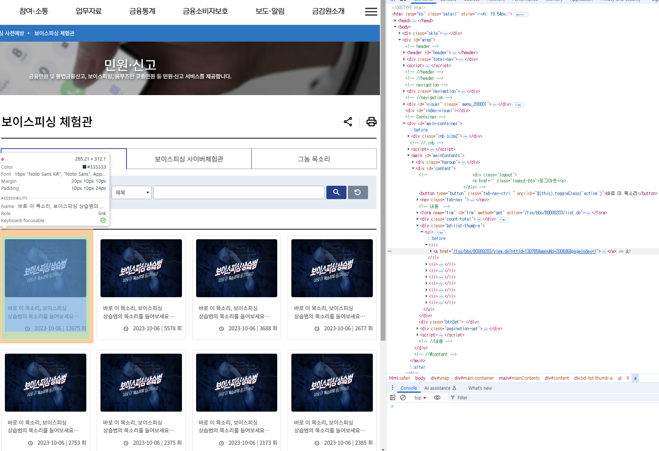This screenshot has width=659, height=451.
Task: Open the video card with 3688 회
Action: [237, 288]
